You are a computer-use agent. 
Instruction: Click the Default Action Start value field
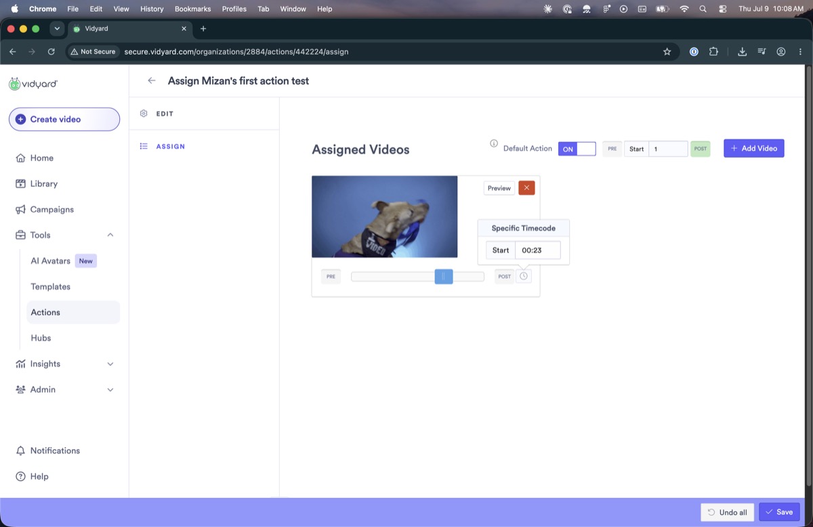tap(668, 149)
